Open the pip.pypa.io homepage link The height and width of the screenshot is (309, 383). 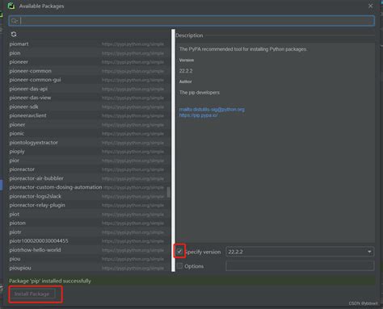click(199, 115)
